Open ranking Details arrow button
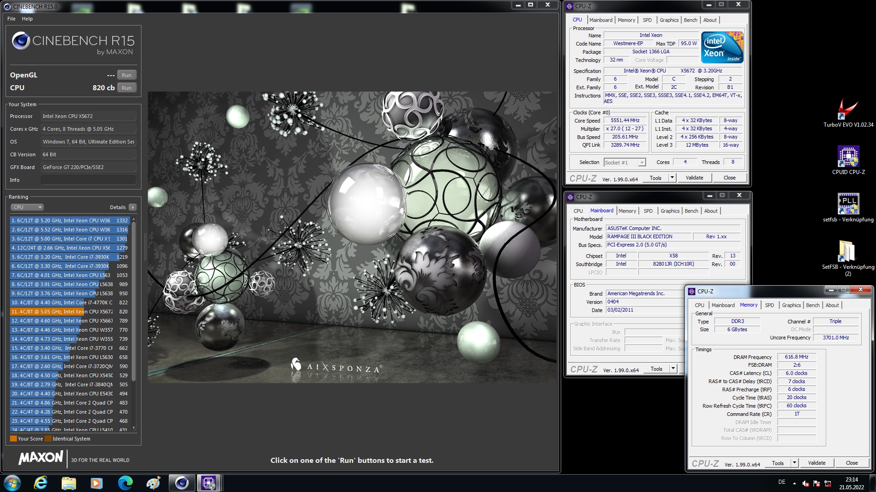Viewport: 876px width, 492px height. 133,207
